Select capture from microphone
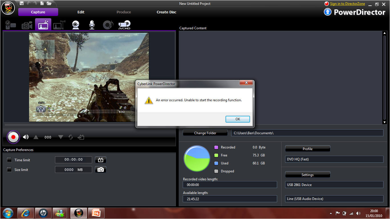This screenshot has height=219, width=390. [92, 25]
